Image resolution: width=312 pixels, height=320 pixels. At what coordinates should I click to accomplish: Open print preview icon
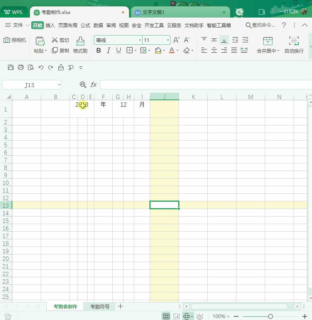pyautogui.click(x=31, y=68)
